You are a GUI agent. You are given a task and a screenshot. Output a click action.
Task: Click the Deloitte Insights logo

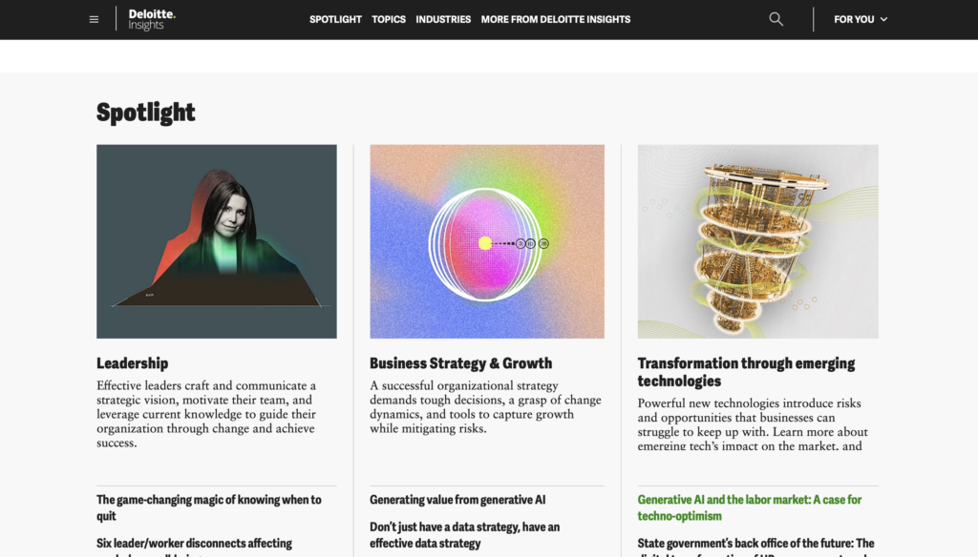click(152, 19)
